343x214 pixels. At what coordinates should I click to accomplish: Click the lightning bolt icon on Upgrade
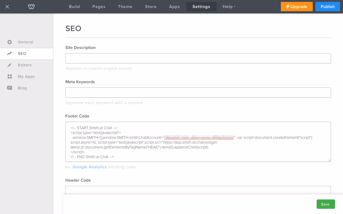[288, 6]
